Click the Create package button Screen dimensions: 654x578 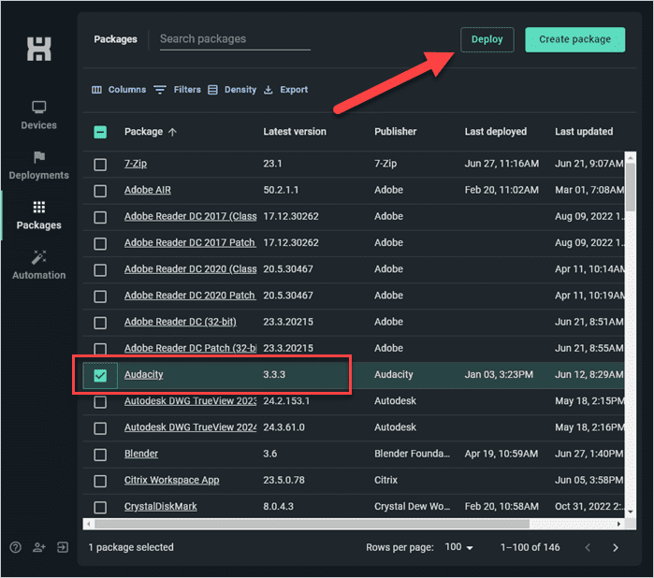pyautogui.click(x=574, y=39)
